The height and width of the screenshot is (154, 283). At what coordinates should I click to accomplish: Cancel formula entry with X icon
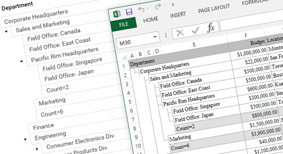point(180,33)
